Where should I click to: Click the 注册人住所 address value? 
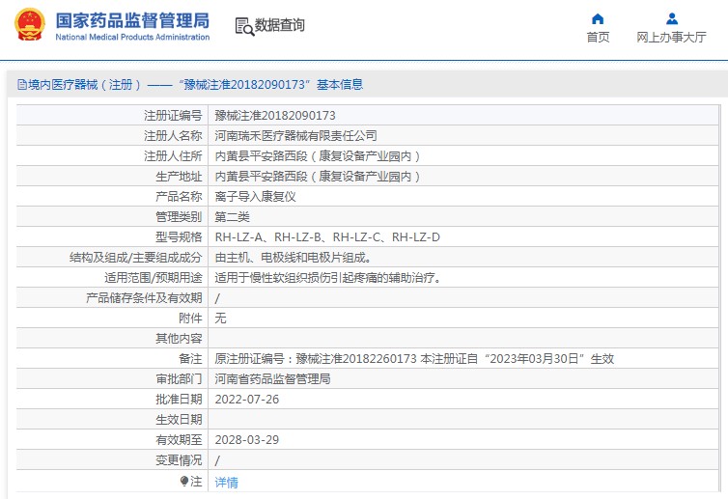(317, 156)
